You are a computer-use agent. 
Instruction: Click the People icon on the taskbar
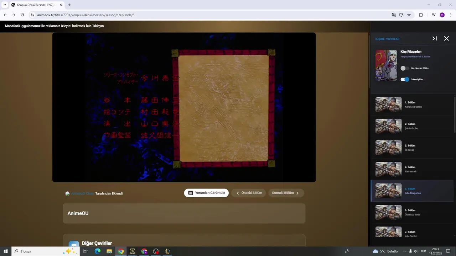(x=347, y=251)
